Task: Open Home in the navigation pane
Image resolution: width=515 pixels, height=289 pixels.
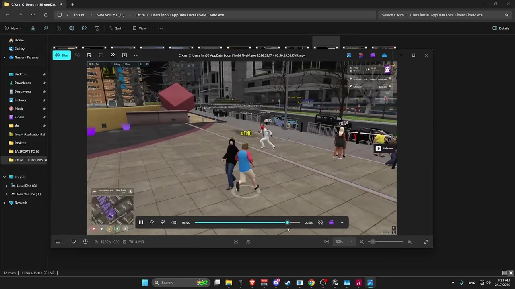Action: [19, 40]
